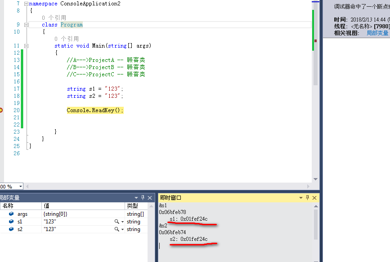The width and height of the screenshot is (390, 262).
Task: Click the &s2 command in Immediate window
Action: click(163, 226)
